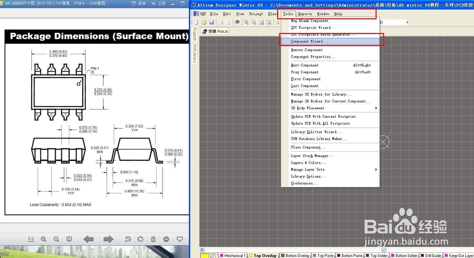Rotate image 90 degrees clockwise
Screen dimensions: 474x258
click(141, 239)
